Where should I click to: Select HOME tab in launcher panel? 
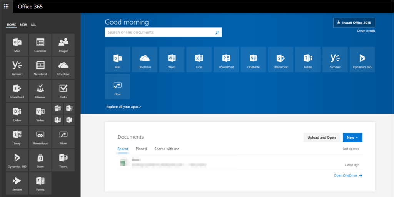(11, 25)
